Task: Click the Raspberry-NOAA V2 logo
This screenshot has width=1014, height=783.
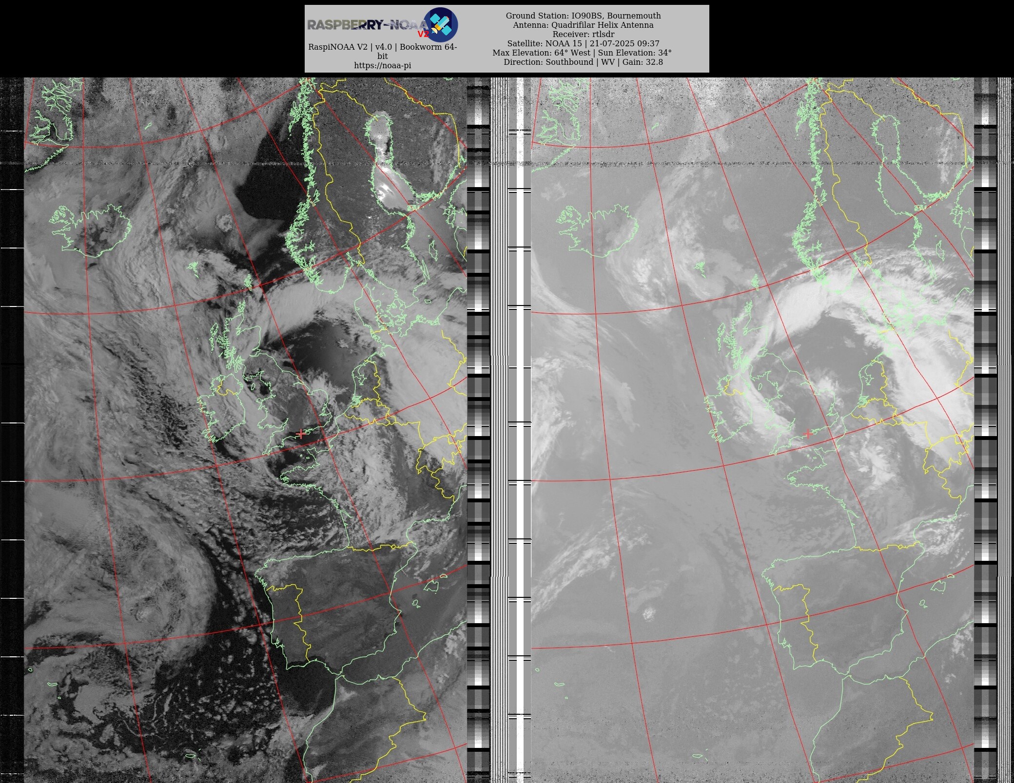Action: (x=382, y=24)
